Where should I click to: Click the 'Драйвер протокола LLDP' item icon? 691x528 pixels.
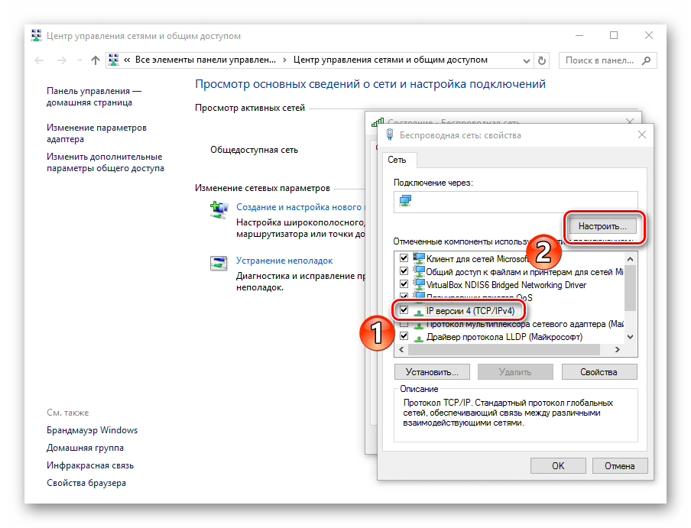(x=419, y=338)
